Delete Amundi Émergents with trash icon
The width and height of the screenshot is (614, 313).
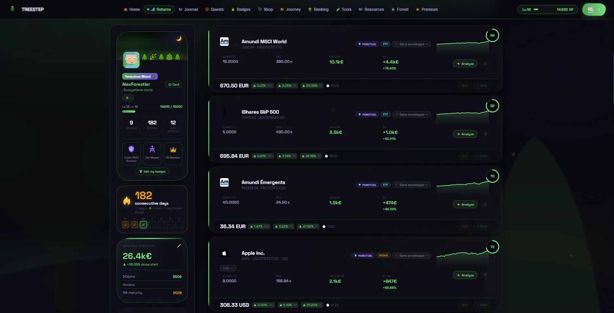pos(485,205)
